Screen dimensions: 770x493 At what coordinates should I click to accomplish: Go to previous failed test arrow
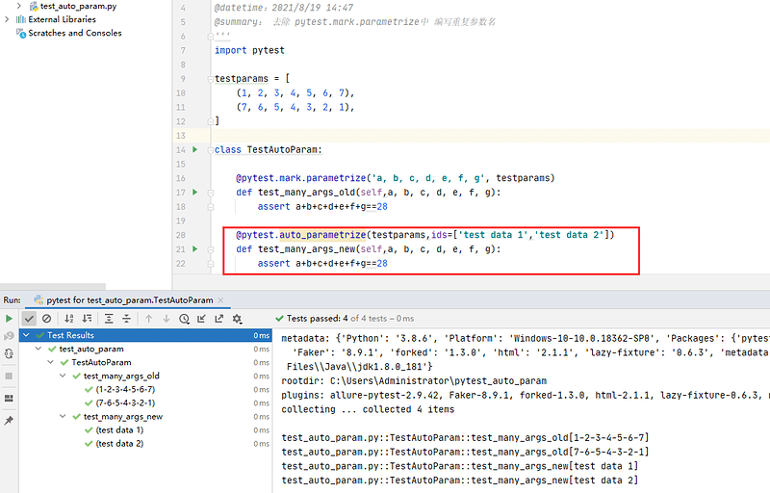[149, 319]
